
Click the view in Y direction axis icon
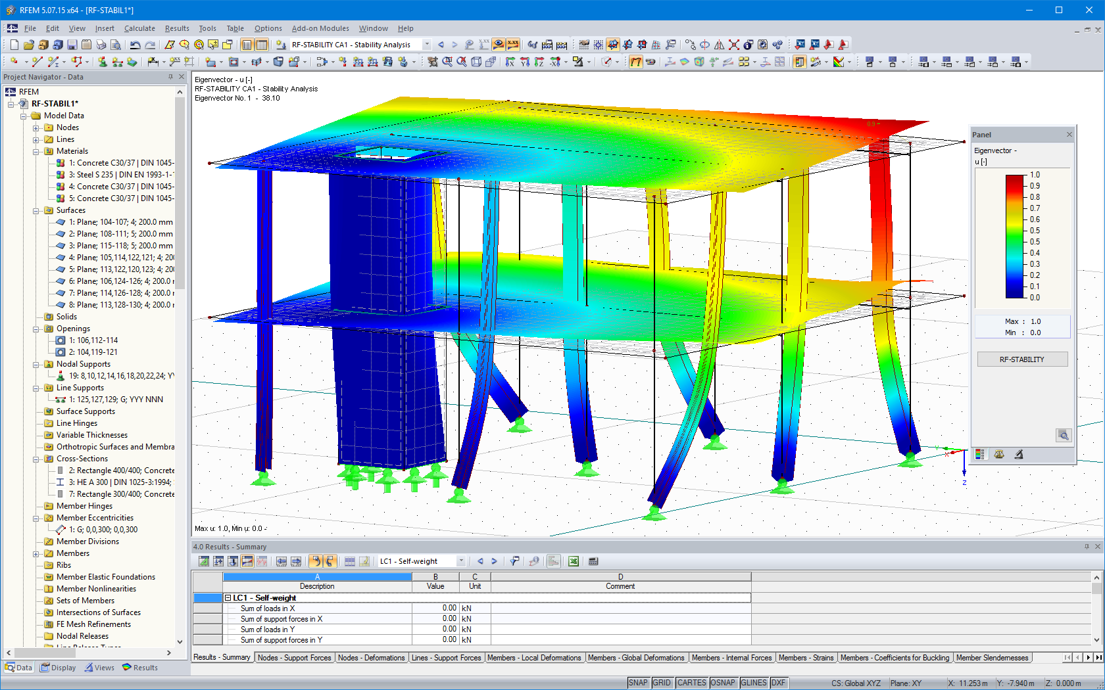pyautogui.click(x=524, y=62)
